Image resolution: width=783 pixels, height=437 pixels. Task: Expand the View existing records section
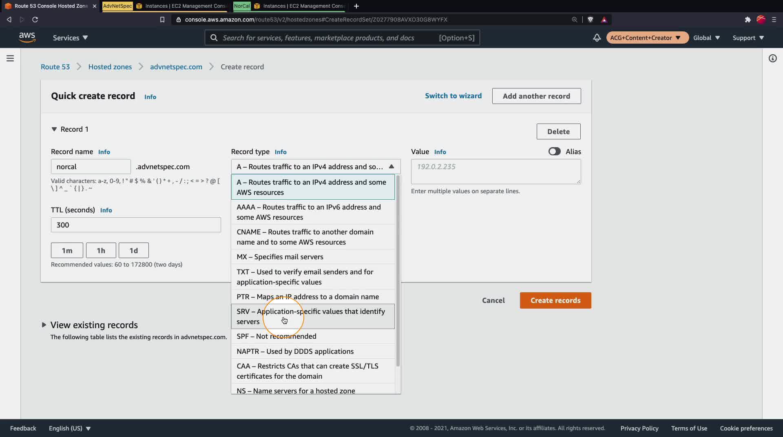tap(44, 325)
